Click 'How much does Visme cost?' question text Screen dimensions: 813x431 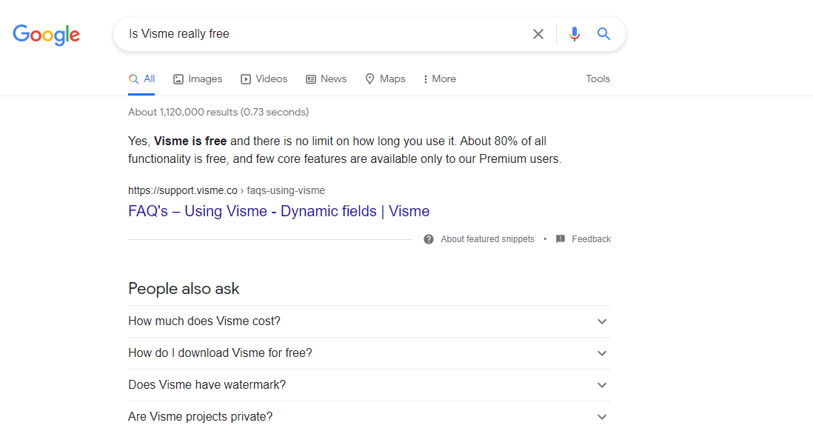pyautogui.click(x=204, y=321)
